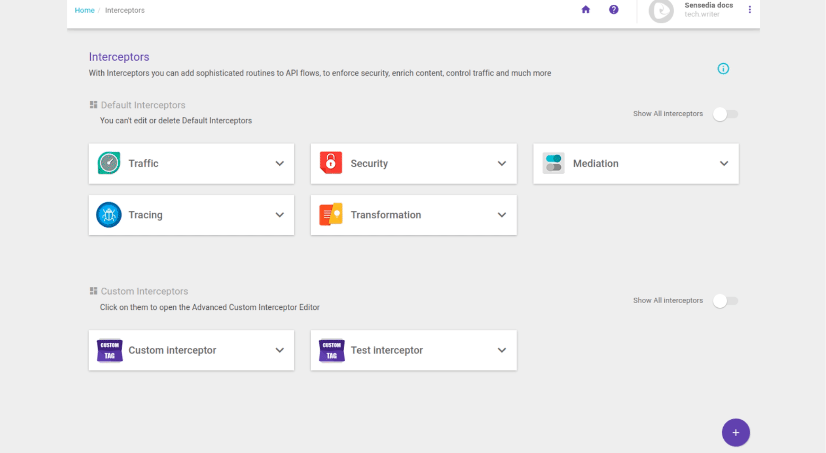Open the three-dot user menu
The image size is (826, 453).
click(x=749, y=10)
